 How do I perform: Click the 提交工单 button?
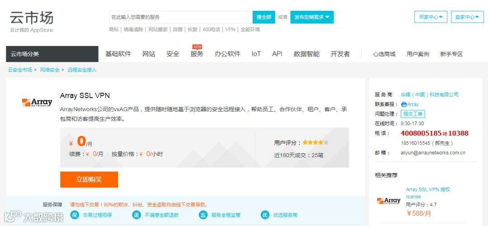[x=413, y=114]
